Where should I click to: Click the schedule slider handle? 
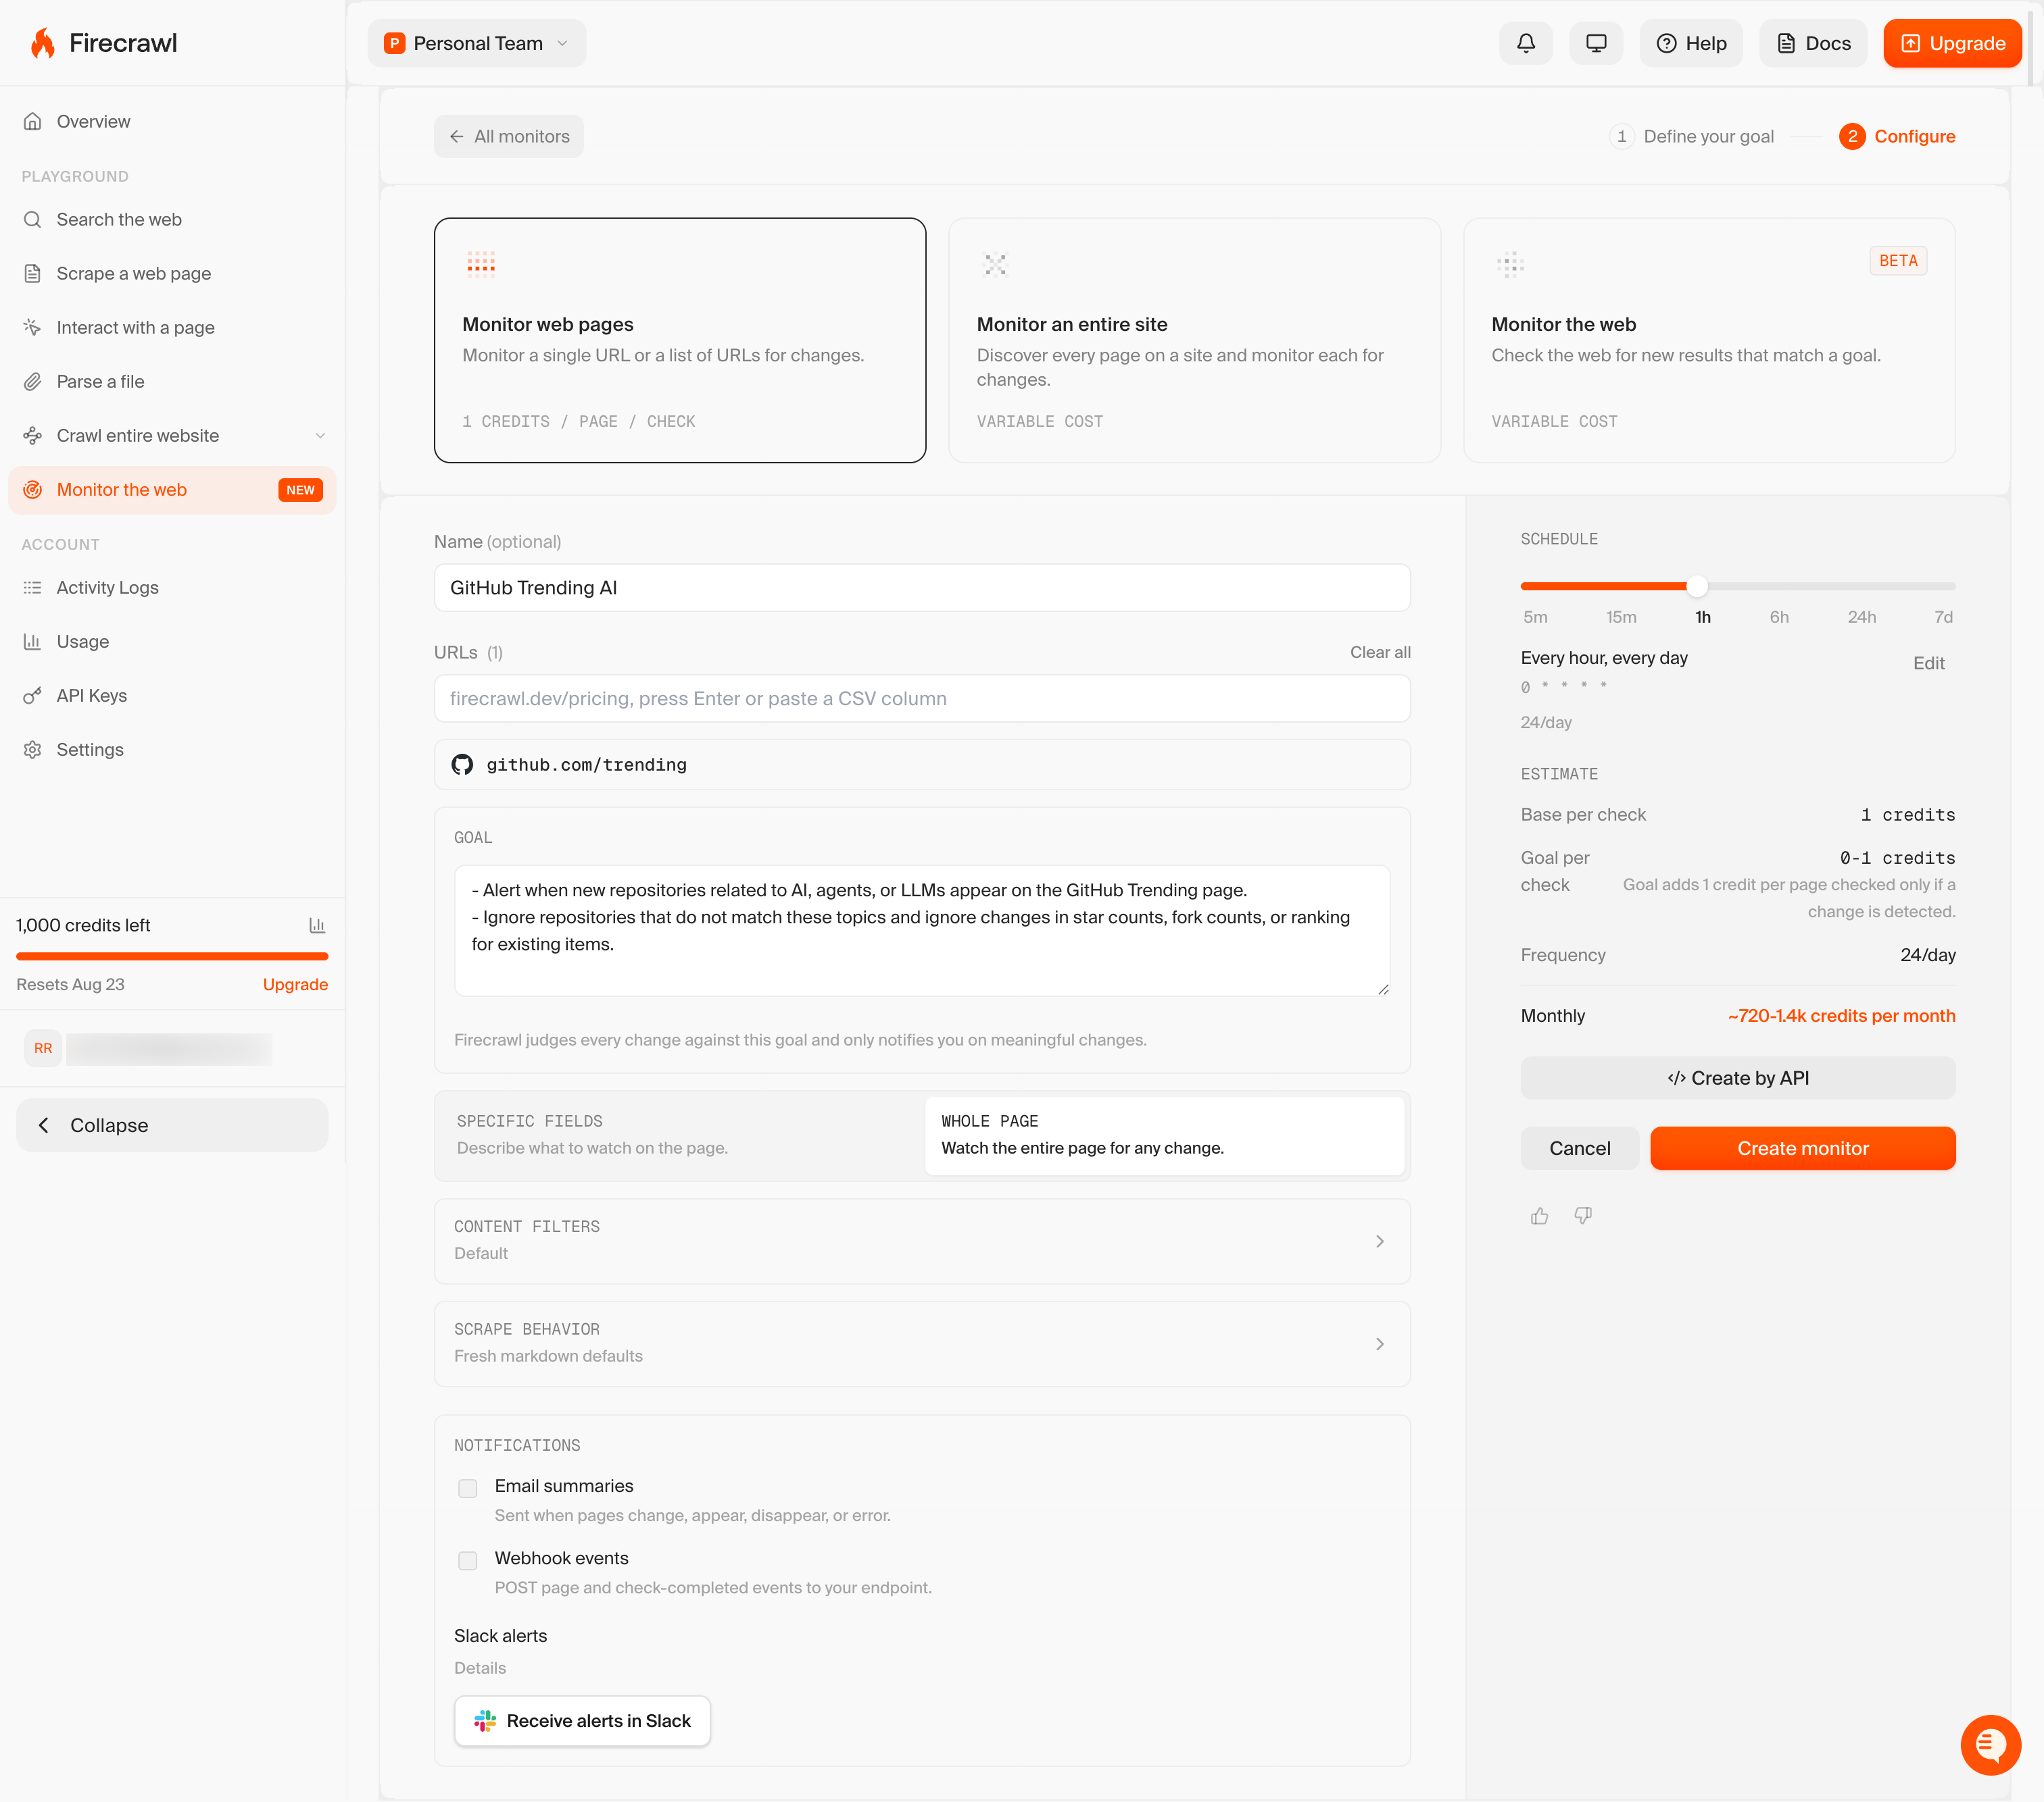1697,586
